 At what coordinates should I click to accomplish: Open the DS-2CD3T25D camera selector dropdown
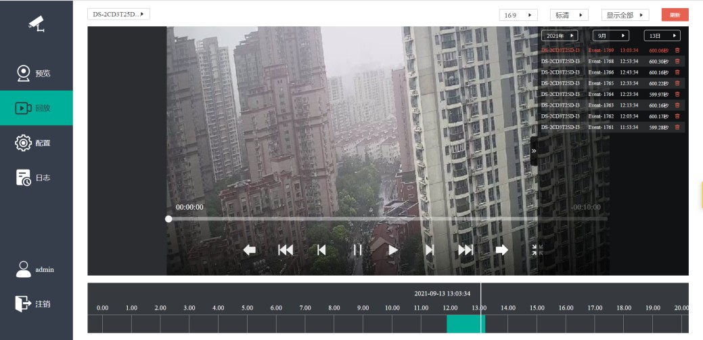point(118,14)
